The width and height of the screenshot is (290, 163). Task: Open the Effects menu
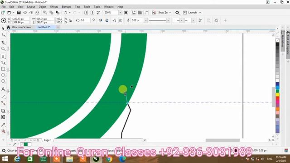(x=54, y=7)
